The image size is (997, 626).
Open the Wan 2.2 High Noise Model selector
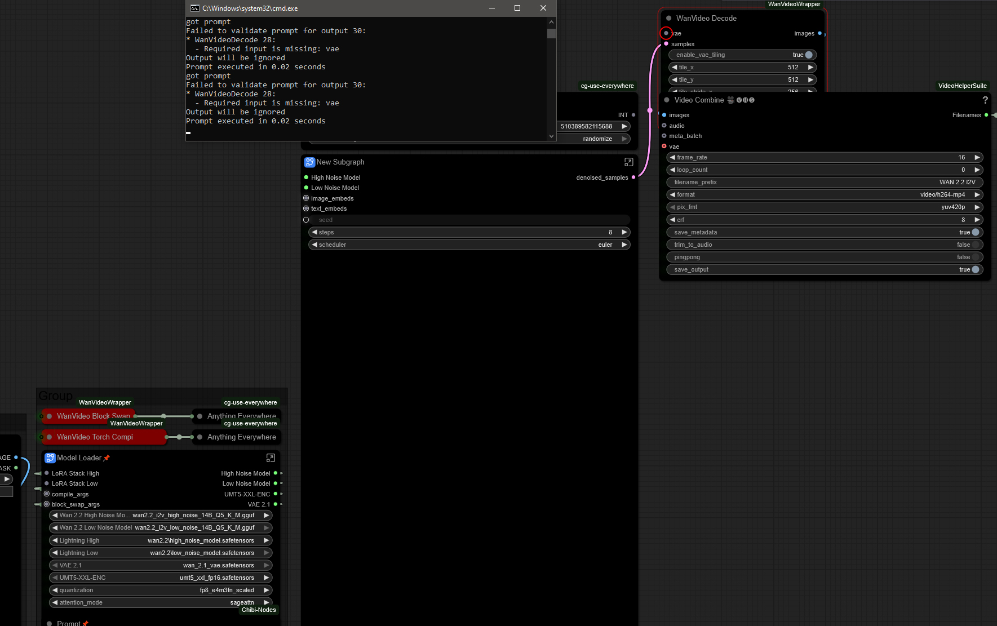161,515
